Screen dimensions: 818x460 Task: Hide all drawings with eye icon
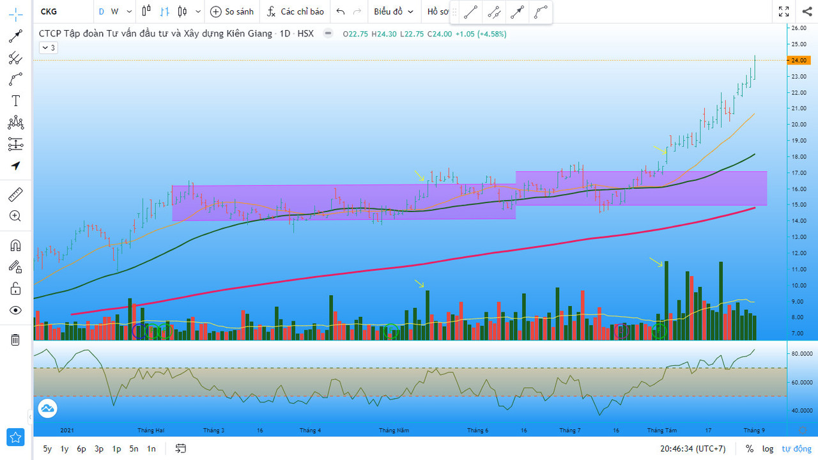click(x=15, y=310)
